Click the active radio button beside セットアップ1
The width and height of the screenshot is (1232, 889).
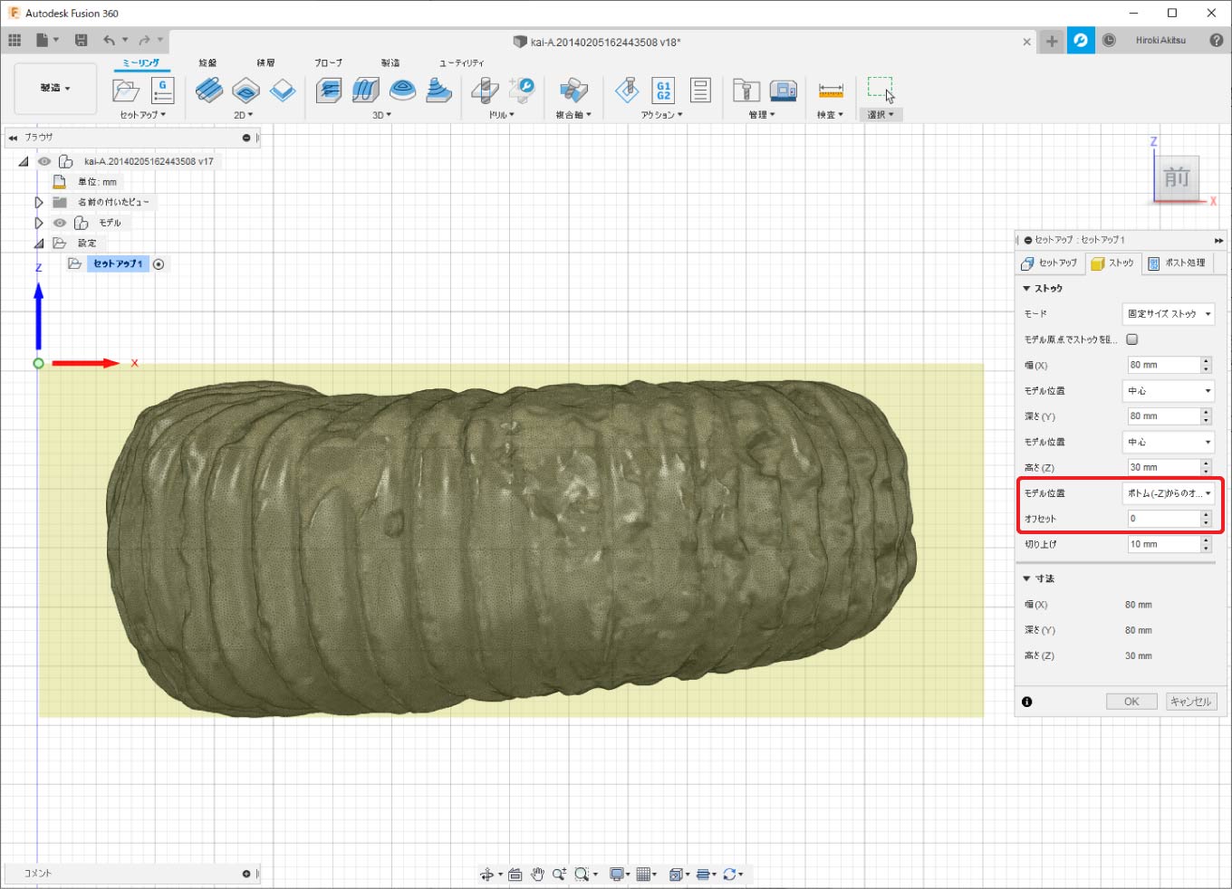point(159,264)
